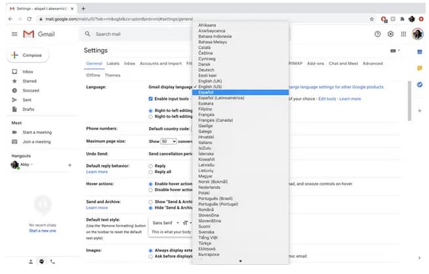Click the Gmail logo
Image resolution: width=429 pixels, height=274 pixels.
[39, 34]
